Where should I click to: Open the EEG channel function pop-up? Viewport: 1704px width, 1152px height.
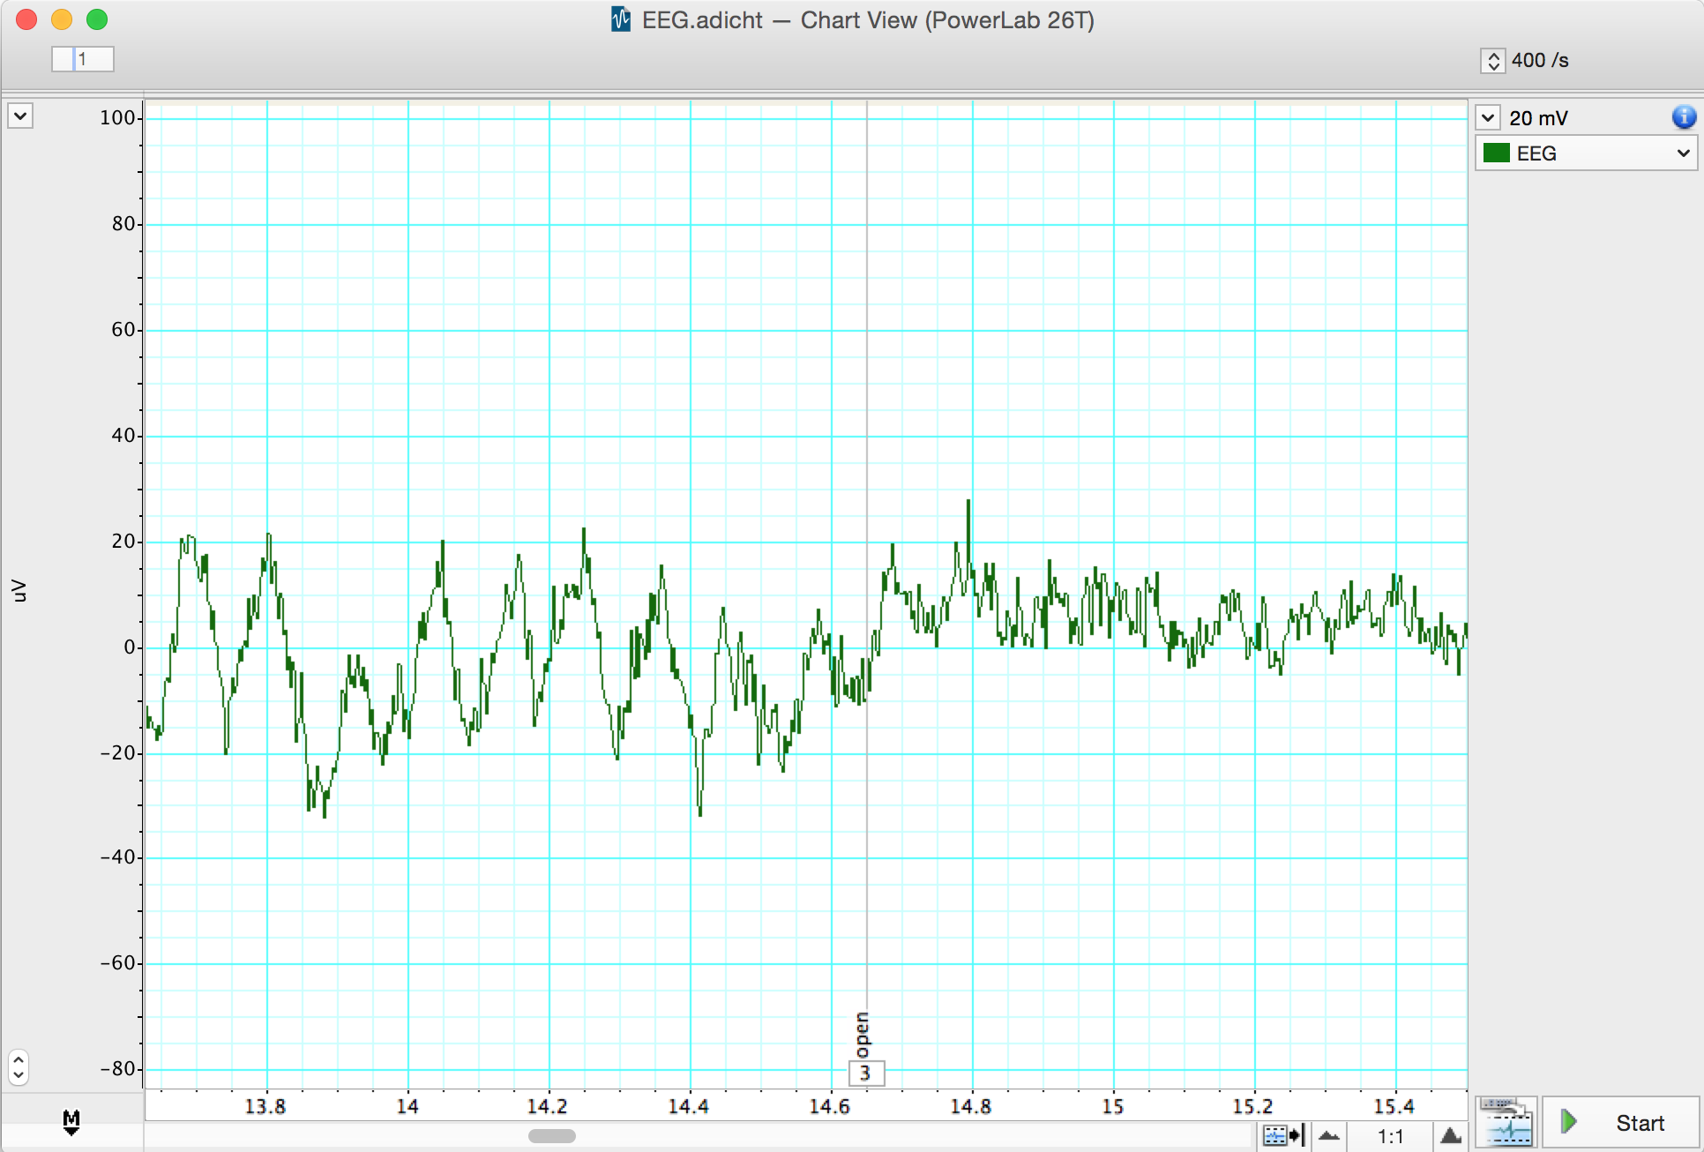1683,153
